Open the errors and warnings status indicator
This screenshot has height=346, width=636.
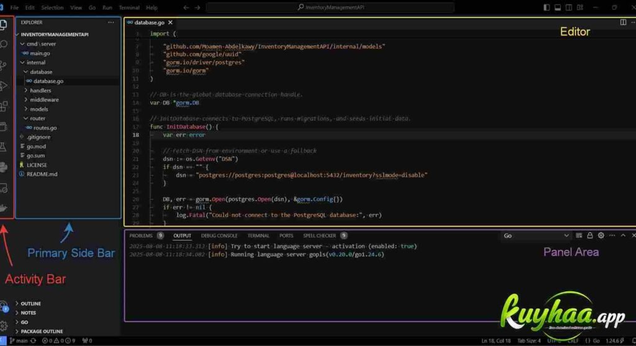(x=59, y=341)
